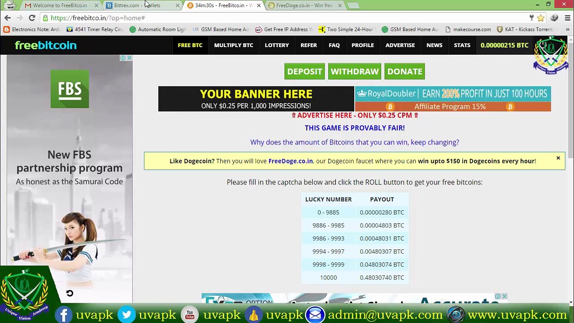Screen dimensions: 574x323
Task: Follow the FreeDoge.co.in link in notice
Action: tap(291, 161)
